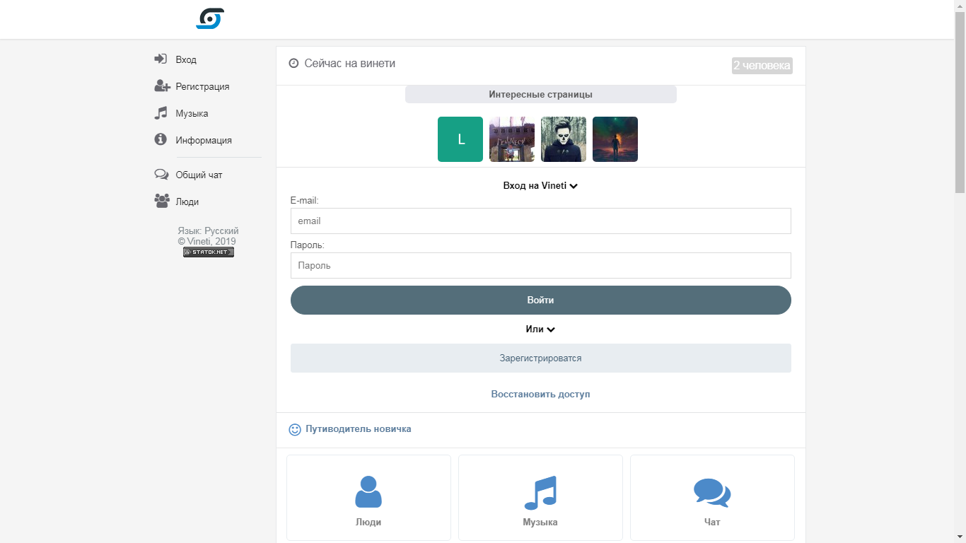Click the chevron next to Вход на Vineti
This screenshot has width=966, height=543.
574,187
